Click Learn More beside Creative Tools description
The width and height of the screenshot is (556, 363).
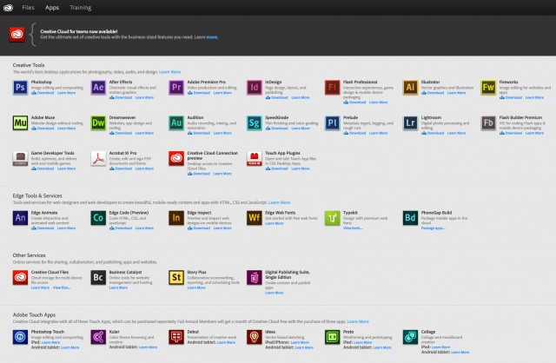point(170,71)
